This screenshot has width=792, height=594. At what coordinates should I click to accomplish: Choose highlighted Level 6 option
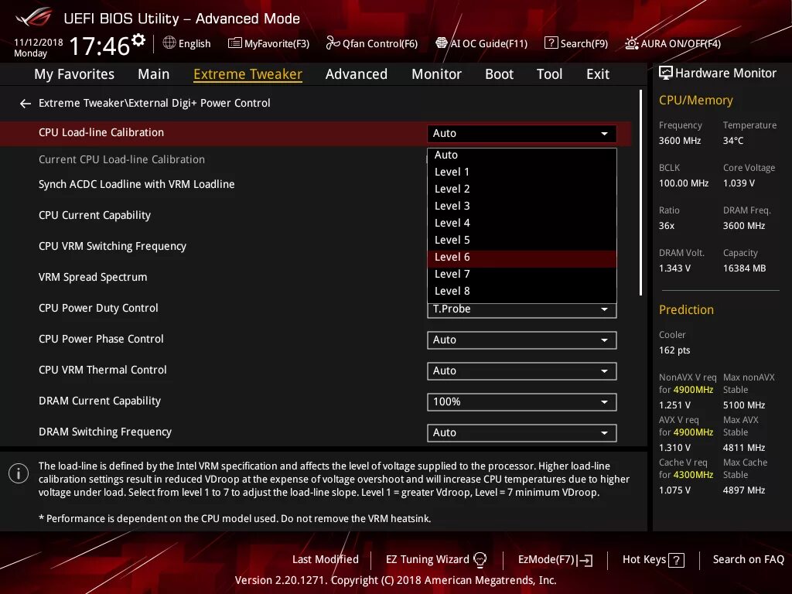522,257
